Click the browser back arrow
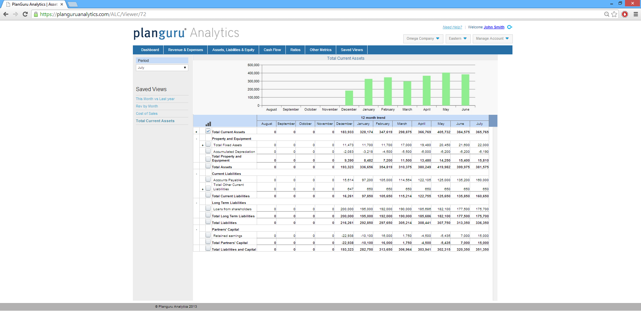The height and width of the screenshot is (311, 641). [6, 14]
